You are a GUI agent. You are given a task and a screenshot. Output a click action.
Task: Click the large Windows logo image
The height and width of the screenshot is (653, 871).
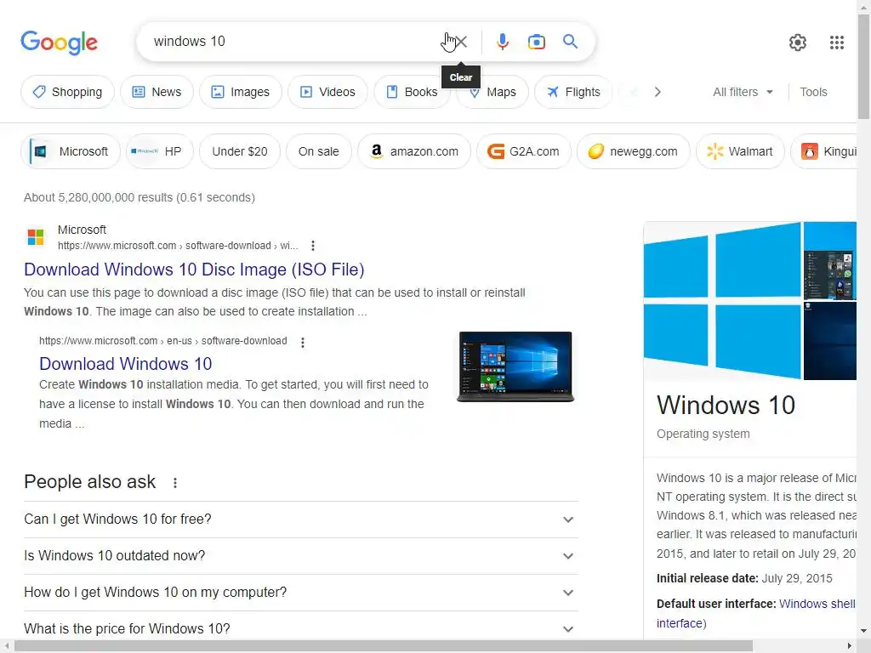point(722,300)
